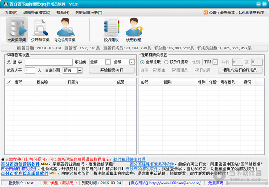Click the checkmark select-all column header
Screen dimensions: 269x187
coord(9,82)
